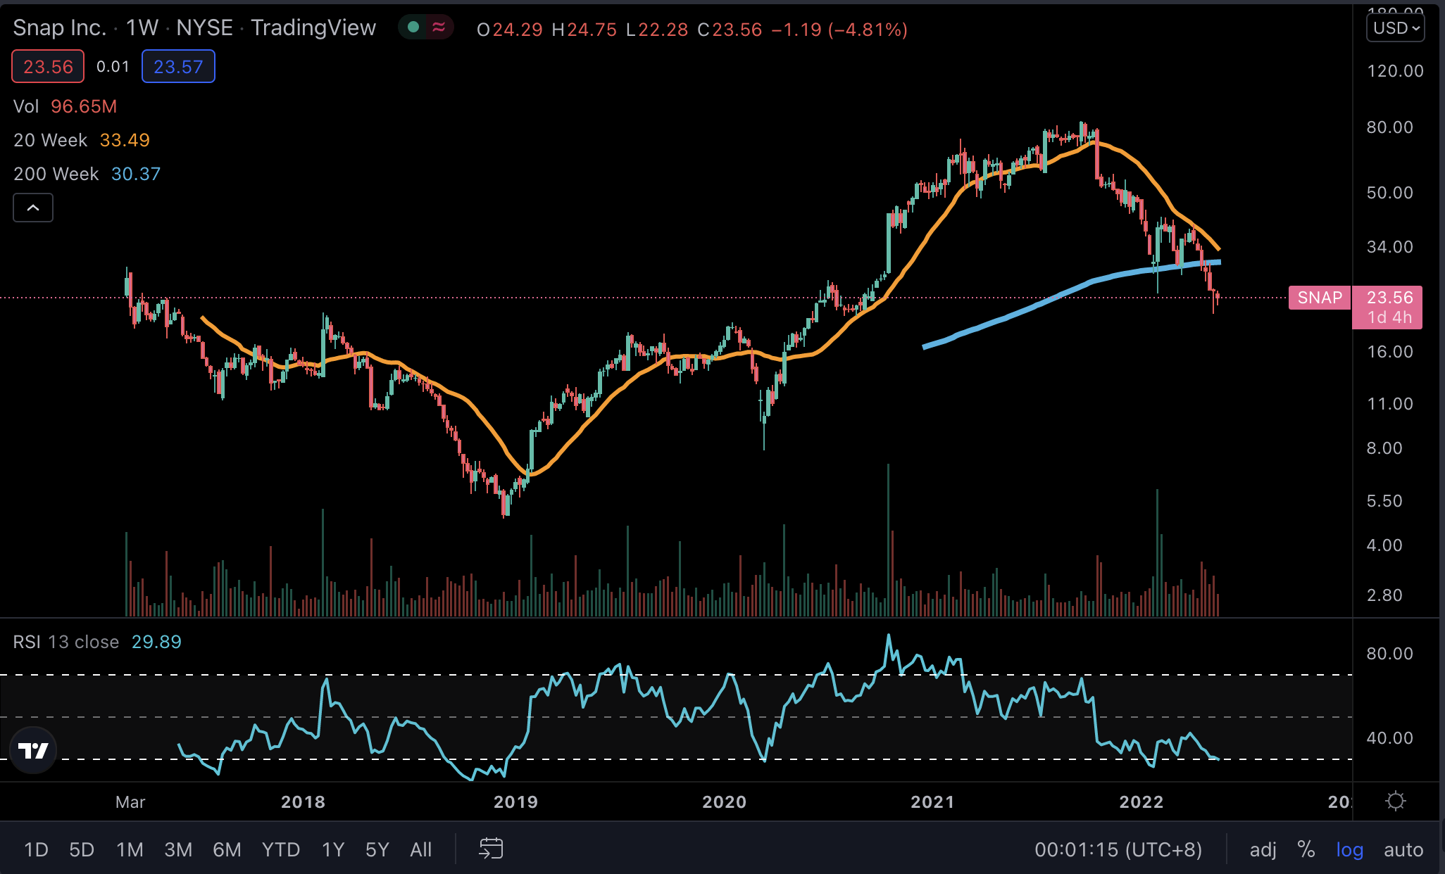This screenshot has height=874, width=1445.
Task: Select the 1Y time range
Action: coord(333,849)
